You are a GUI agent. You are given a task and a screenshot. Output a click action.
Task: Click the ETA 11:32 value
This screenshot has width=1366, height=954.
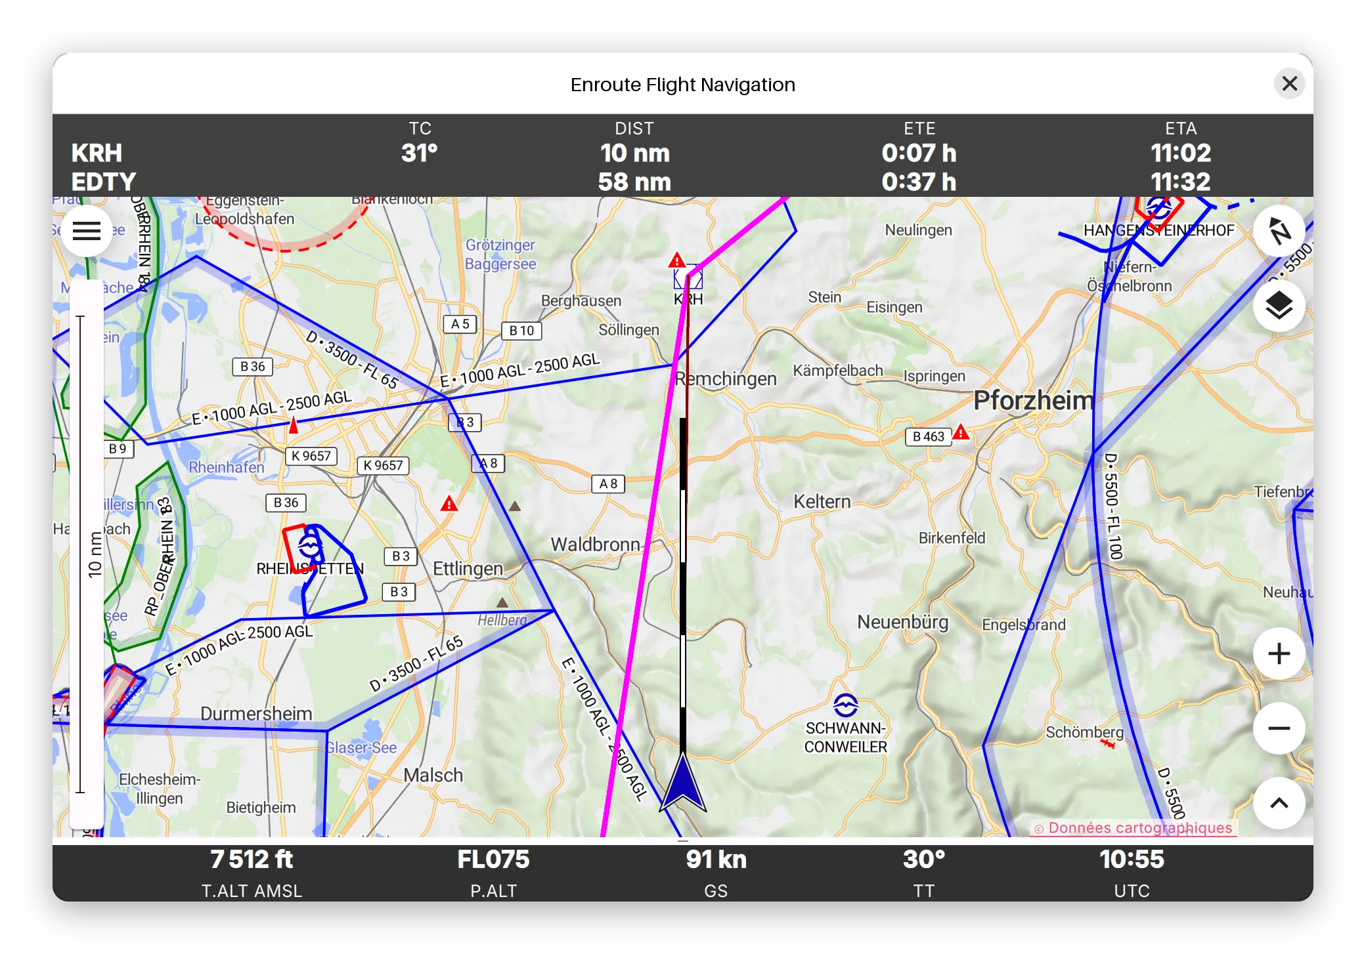[1181, 182]
